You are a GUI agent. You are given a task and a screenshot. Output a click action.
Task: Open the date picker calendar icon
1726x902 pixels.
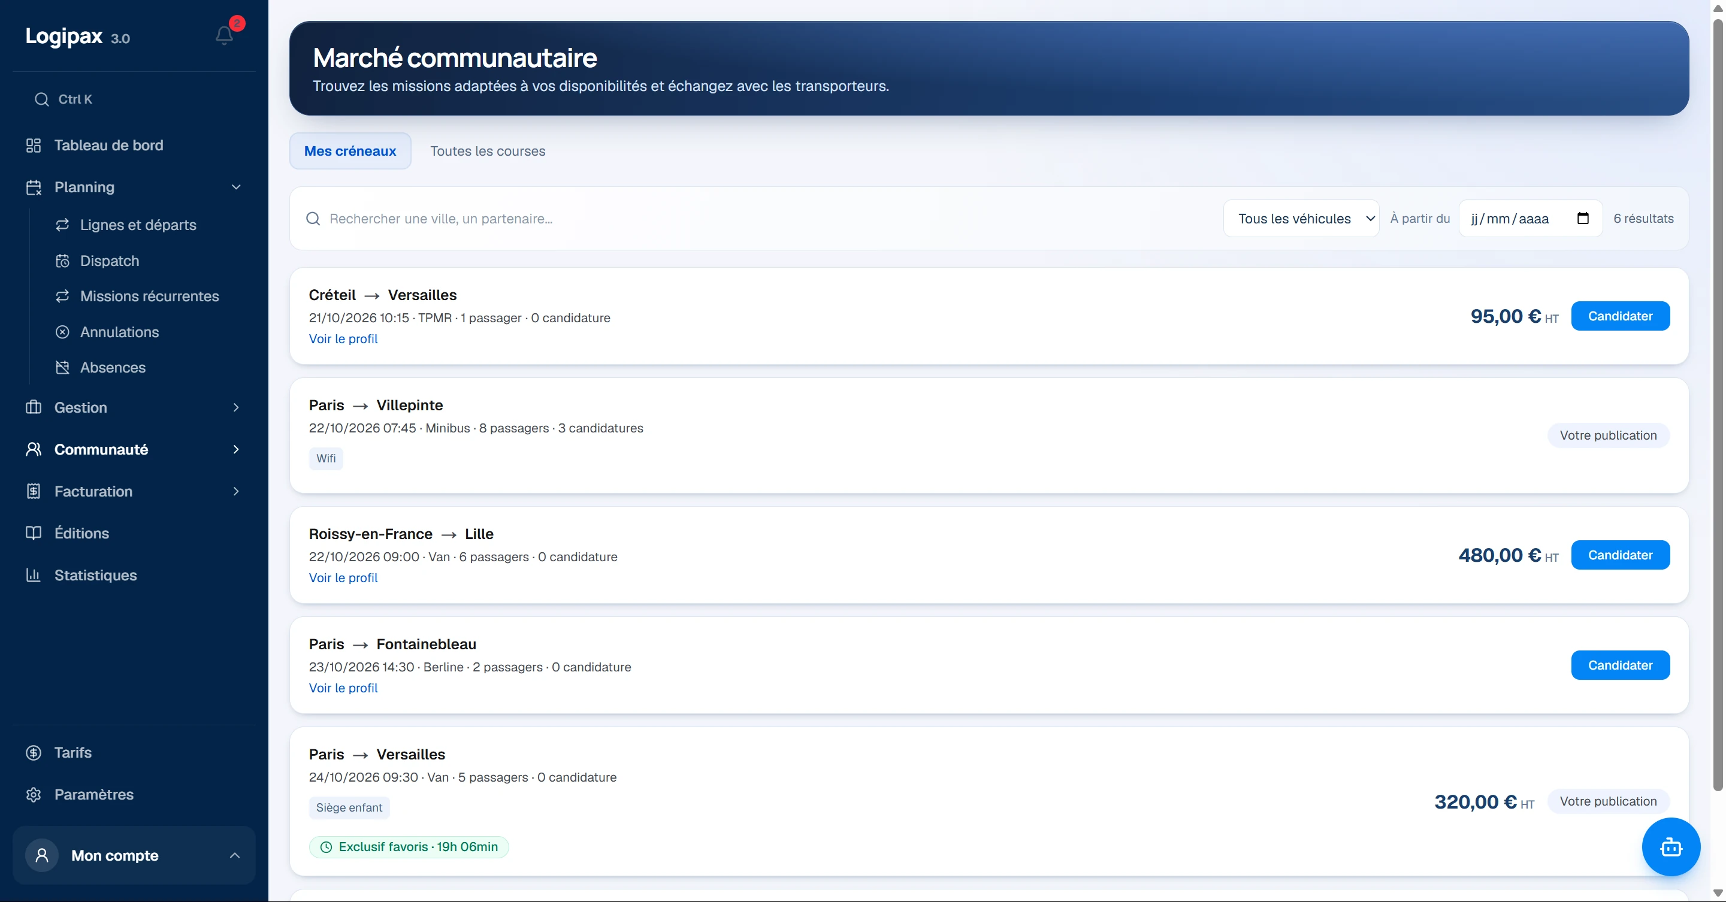click(x=1583, y=218)
